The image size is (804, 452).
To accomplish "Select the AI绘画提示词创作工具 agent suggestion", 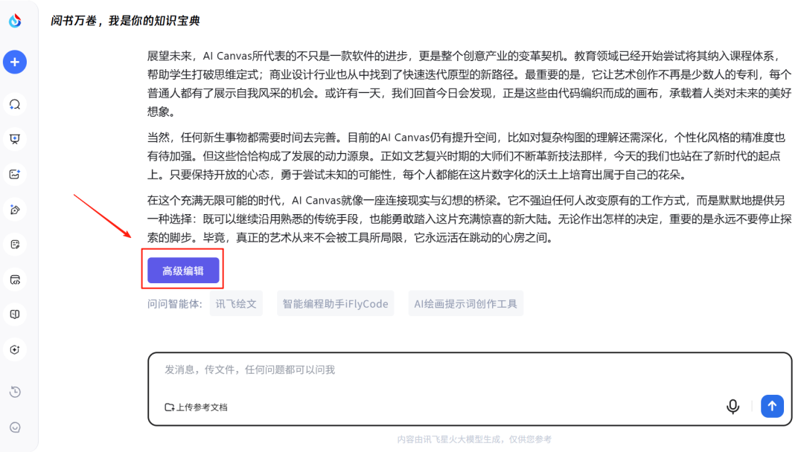I will point(465,303).
